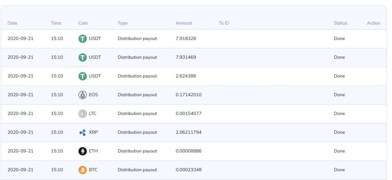Click the Time column header
392x180 pixels.
pyautogui.click(x=56, y=23)
